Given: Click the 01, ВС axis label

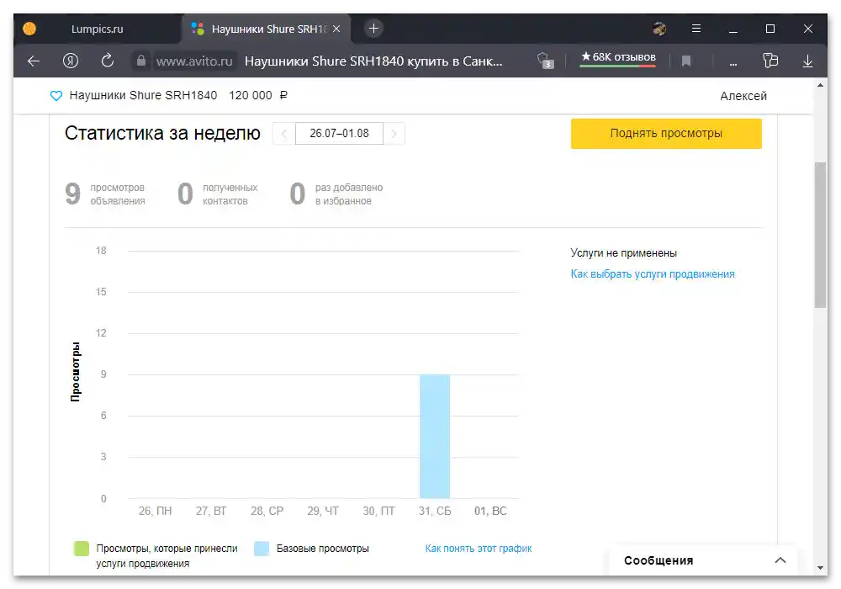Looking at the screenshot, I should coord(490,512).
